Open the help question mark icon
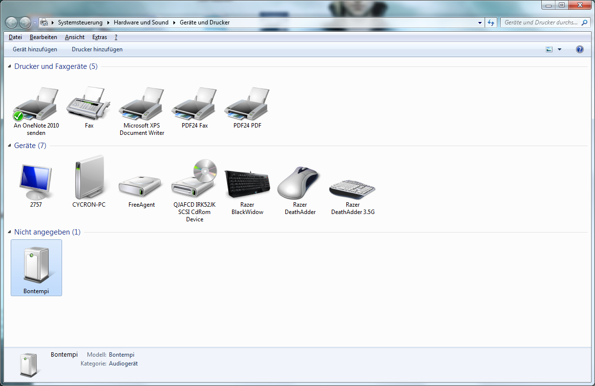Viewport: 595px width, 386px height. click(580, 49)
